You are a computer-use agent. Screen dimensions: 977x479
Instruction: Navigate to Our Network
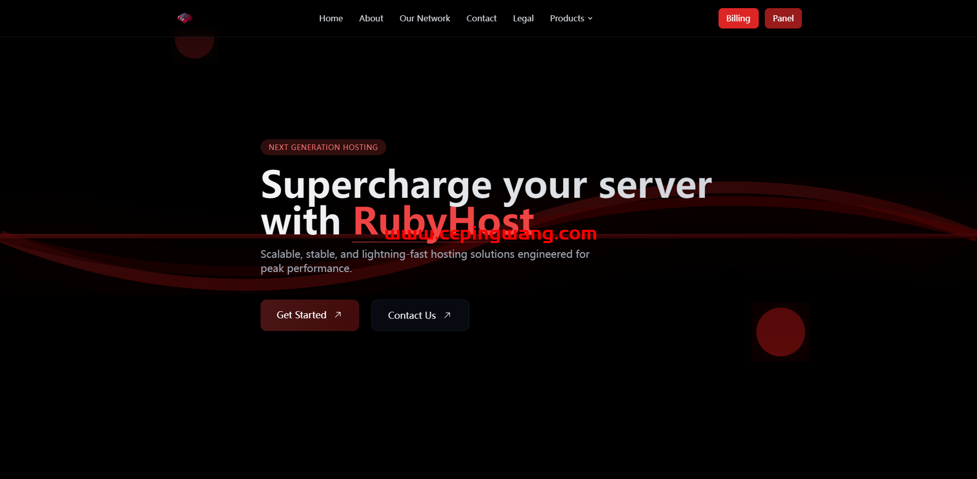tap(424, 18)
